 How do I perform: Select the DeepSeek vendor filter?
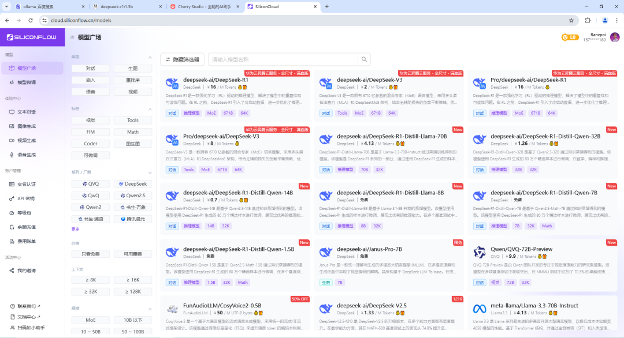(x=133, y=184)
